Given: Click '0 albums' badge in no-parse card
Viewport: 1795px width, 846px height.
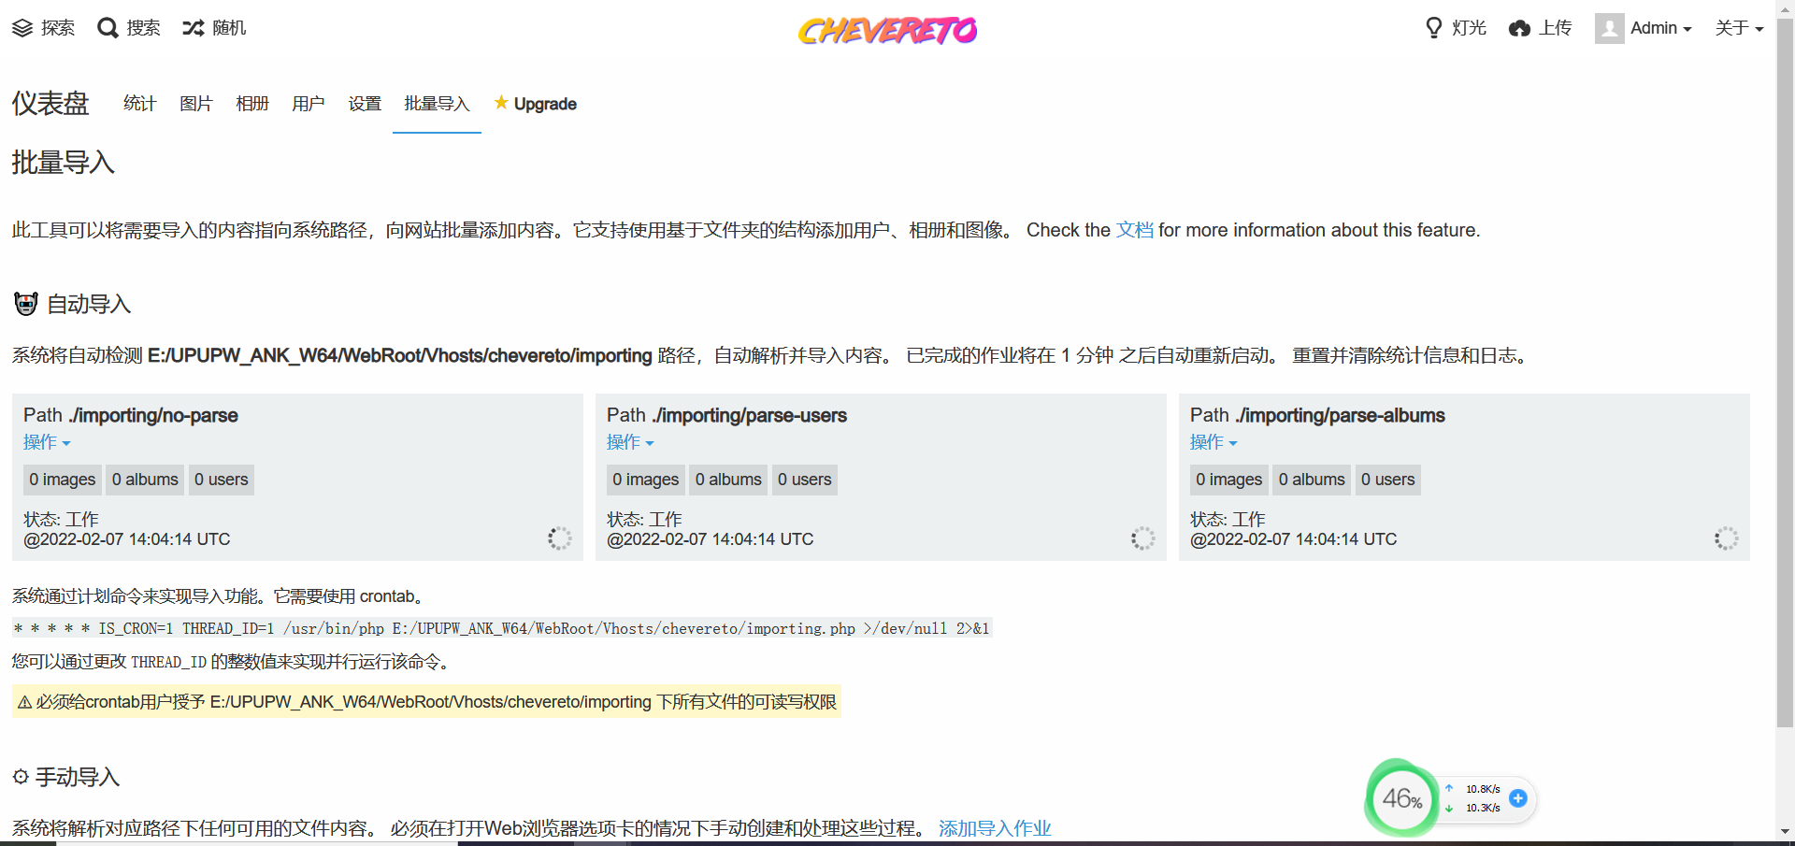Looking at the screenshot, I should click(145, 480).
